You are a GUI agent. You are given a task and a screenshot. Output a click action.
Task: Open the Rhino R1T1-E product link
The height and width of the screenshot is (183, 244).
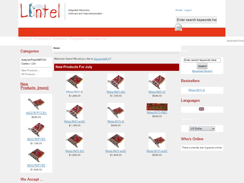point(116,122)
